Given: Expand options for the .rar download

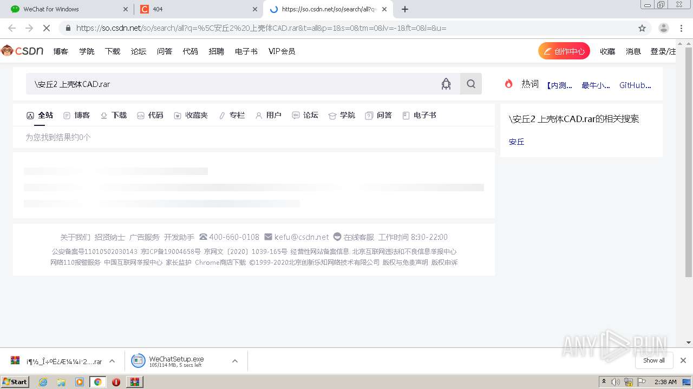Looking at the screenshot, I should tap(112, 361).
